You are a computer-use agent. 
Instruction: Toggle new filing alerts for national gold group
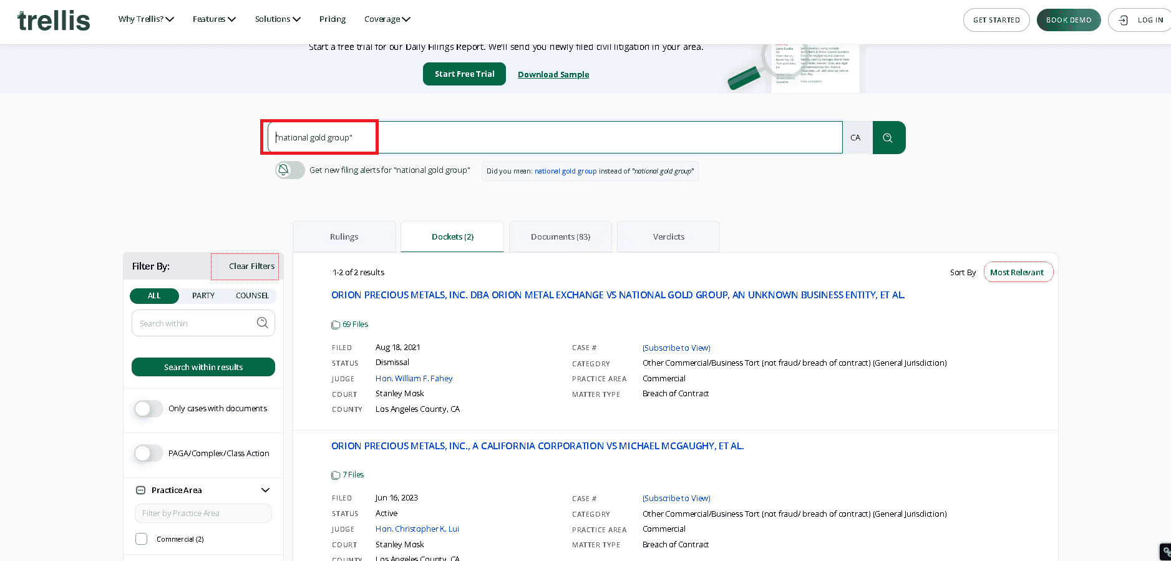coord(290,170)
